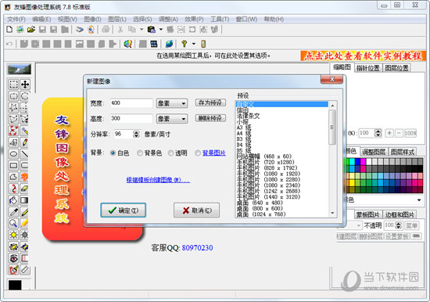Select the magnifier zoom tool
The height and width of the screenshot is (302, 430).
(x=13, y=223)
